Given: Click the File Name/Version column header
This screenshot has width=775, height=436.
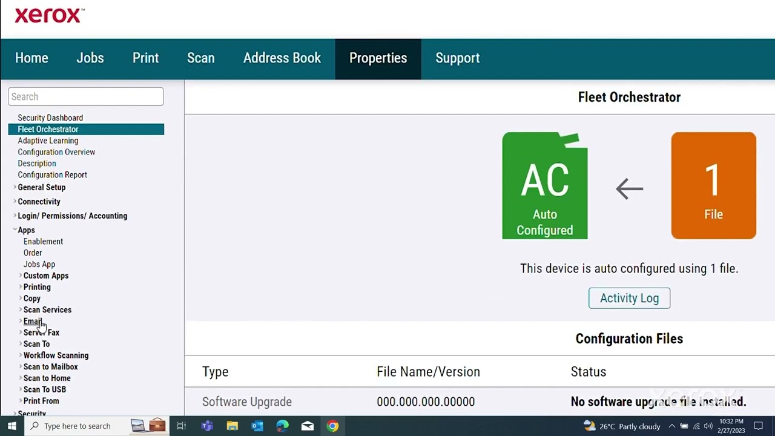Looking at the screenshot, I should [428, 372].
